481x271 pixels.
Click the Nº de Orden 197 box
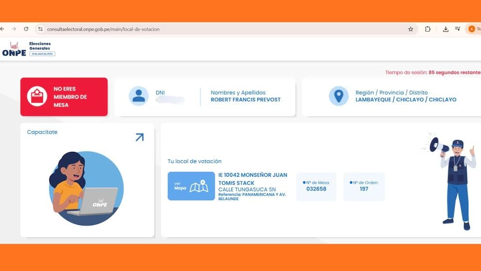click(x=364, y=186)
